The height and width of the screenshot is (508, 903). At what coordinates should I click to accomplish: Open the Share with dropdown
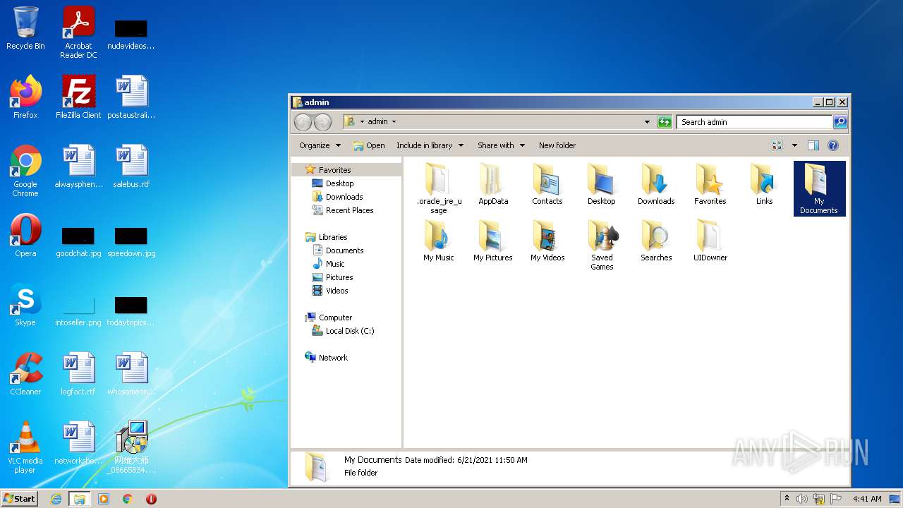click(x=501, y=145)
